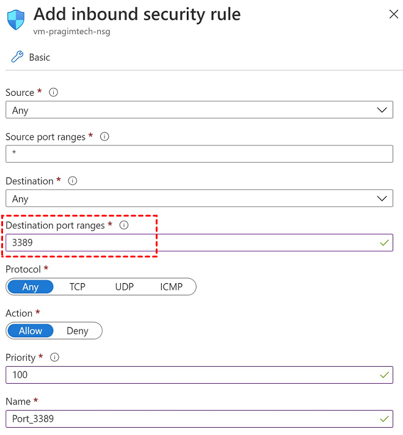Click the Priority info icon
This screenshot has width=403, height=435.
tap(55, 358)
